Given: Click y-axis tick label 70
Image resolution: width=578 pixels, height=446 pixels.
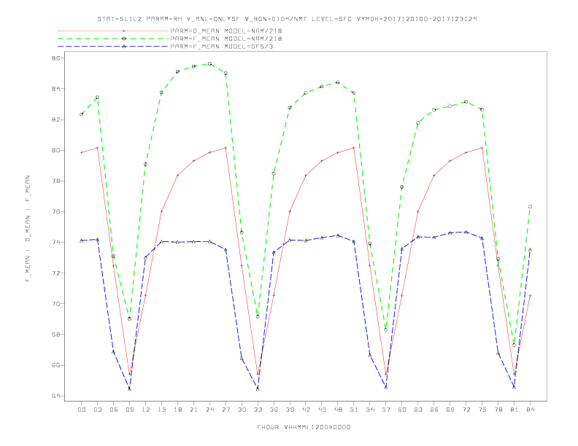Looking at the screenshot, I should [x=55, y=304].
